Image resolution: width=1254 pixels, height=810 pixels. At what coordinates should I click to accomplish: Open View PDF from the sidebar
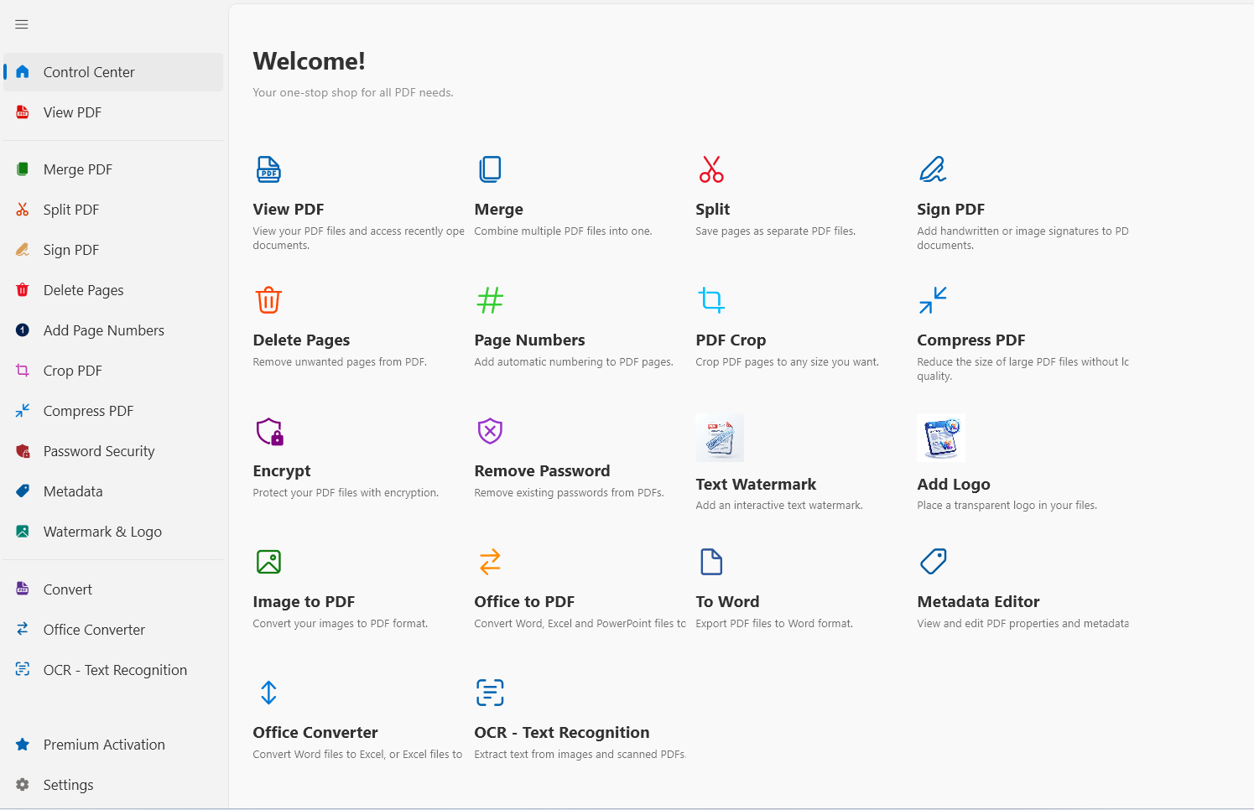[113, 112]
